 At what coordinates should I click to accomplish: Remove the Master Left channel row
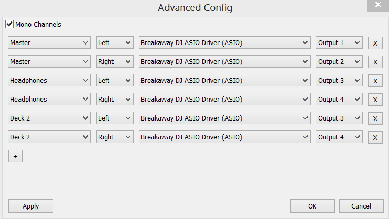click(375, 43)
